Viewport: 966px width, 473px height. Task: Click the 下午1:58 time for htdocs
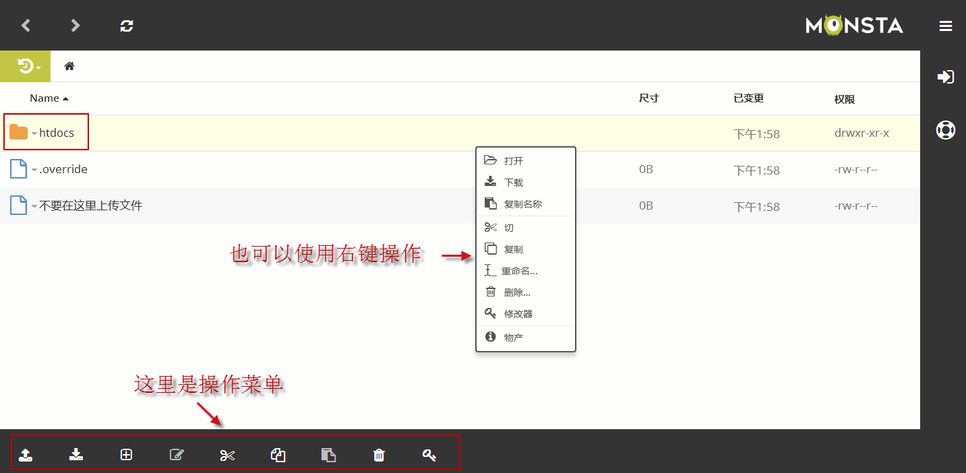756,133
